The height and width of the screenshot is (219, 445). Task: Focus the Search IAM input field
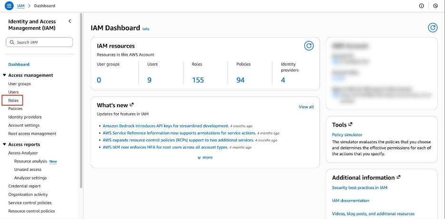tap(39, 42)
